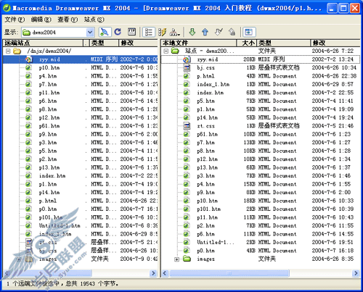Sort remote pane by 修改 column header

pyautogui.click(x=138, y=43)
